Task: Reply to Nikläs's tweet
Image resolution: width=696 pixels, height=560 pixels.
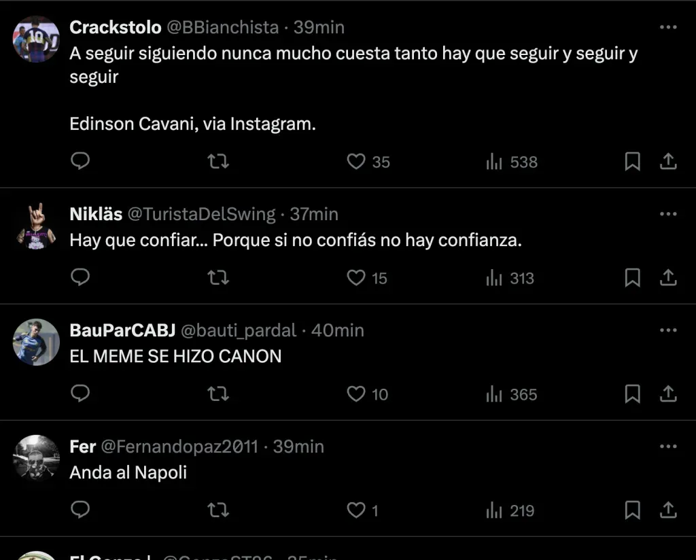Action: point(80,278)
